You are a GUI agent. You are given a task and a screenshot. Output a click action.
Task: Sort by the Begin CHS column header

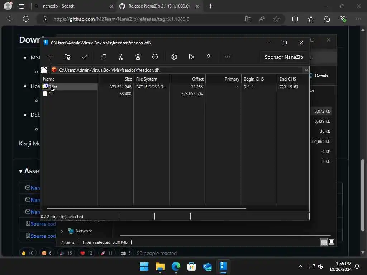pyautogui.click(x=259, y=79)
